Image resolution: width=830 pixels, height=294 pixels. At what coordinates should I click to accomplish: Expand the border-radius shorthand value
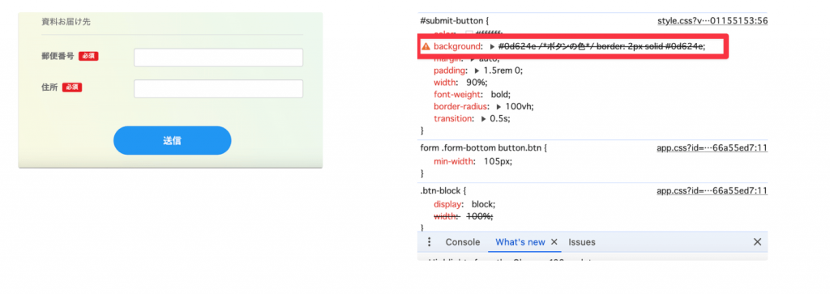point(499,106)
